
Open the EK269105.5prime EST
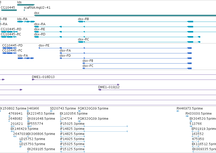point(28,152)
